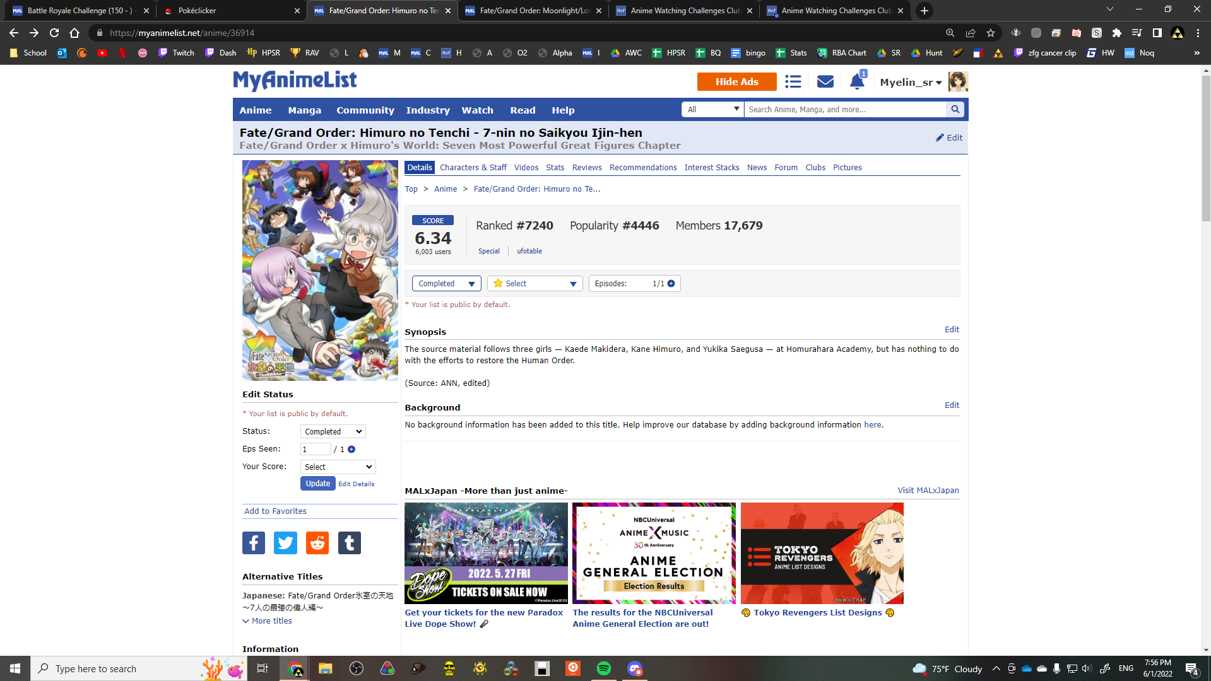This screenshot has width=1211, height=681.
Task: Open the Anime navigation menu
Action: tap(256, 110)
